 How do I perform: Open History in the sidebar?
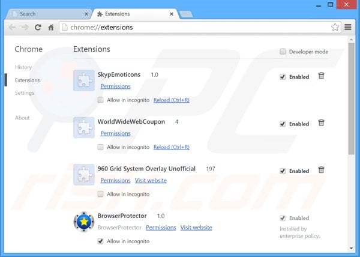23,67
